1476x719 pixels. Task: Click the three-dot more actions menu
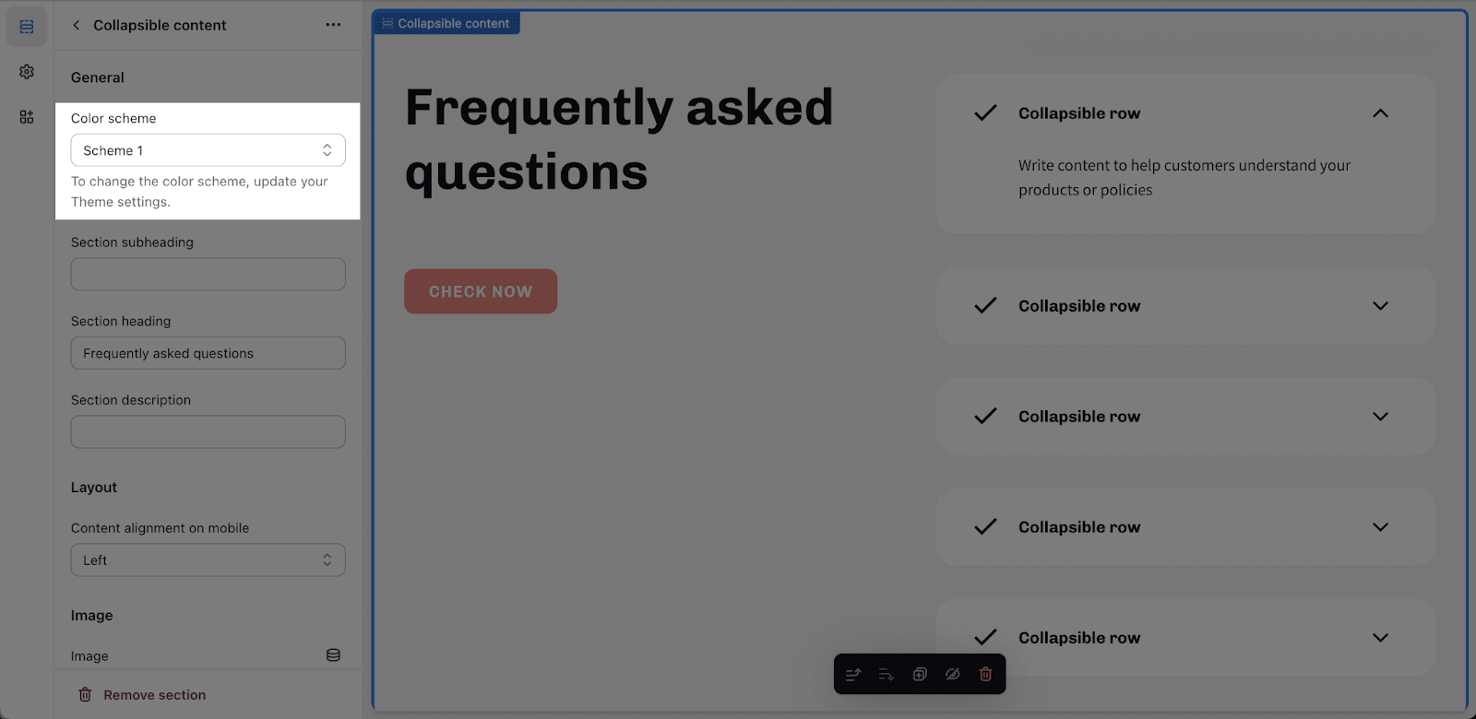click(x=333, y=25)
